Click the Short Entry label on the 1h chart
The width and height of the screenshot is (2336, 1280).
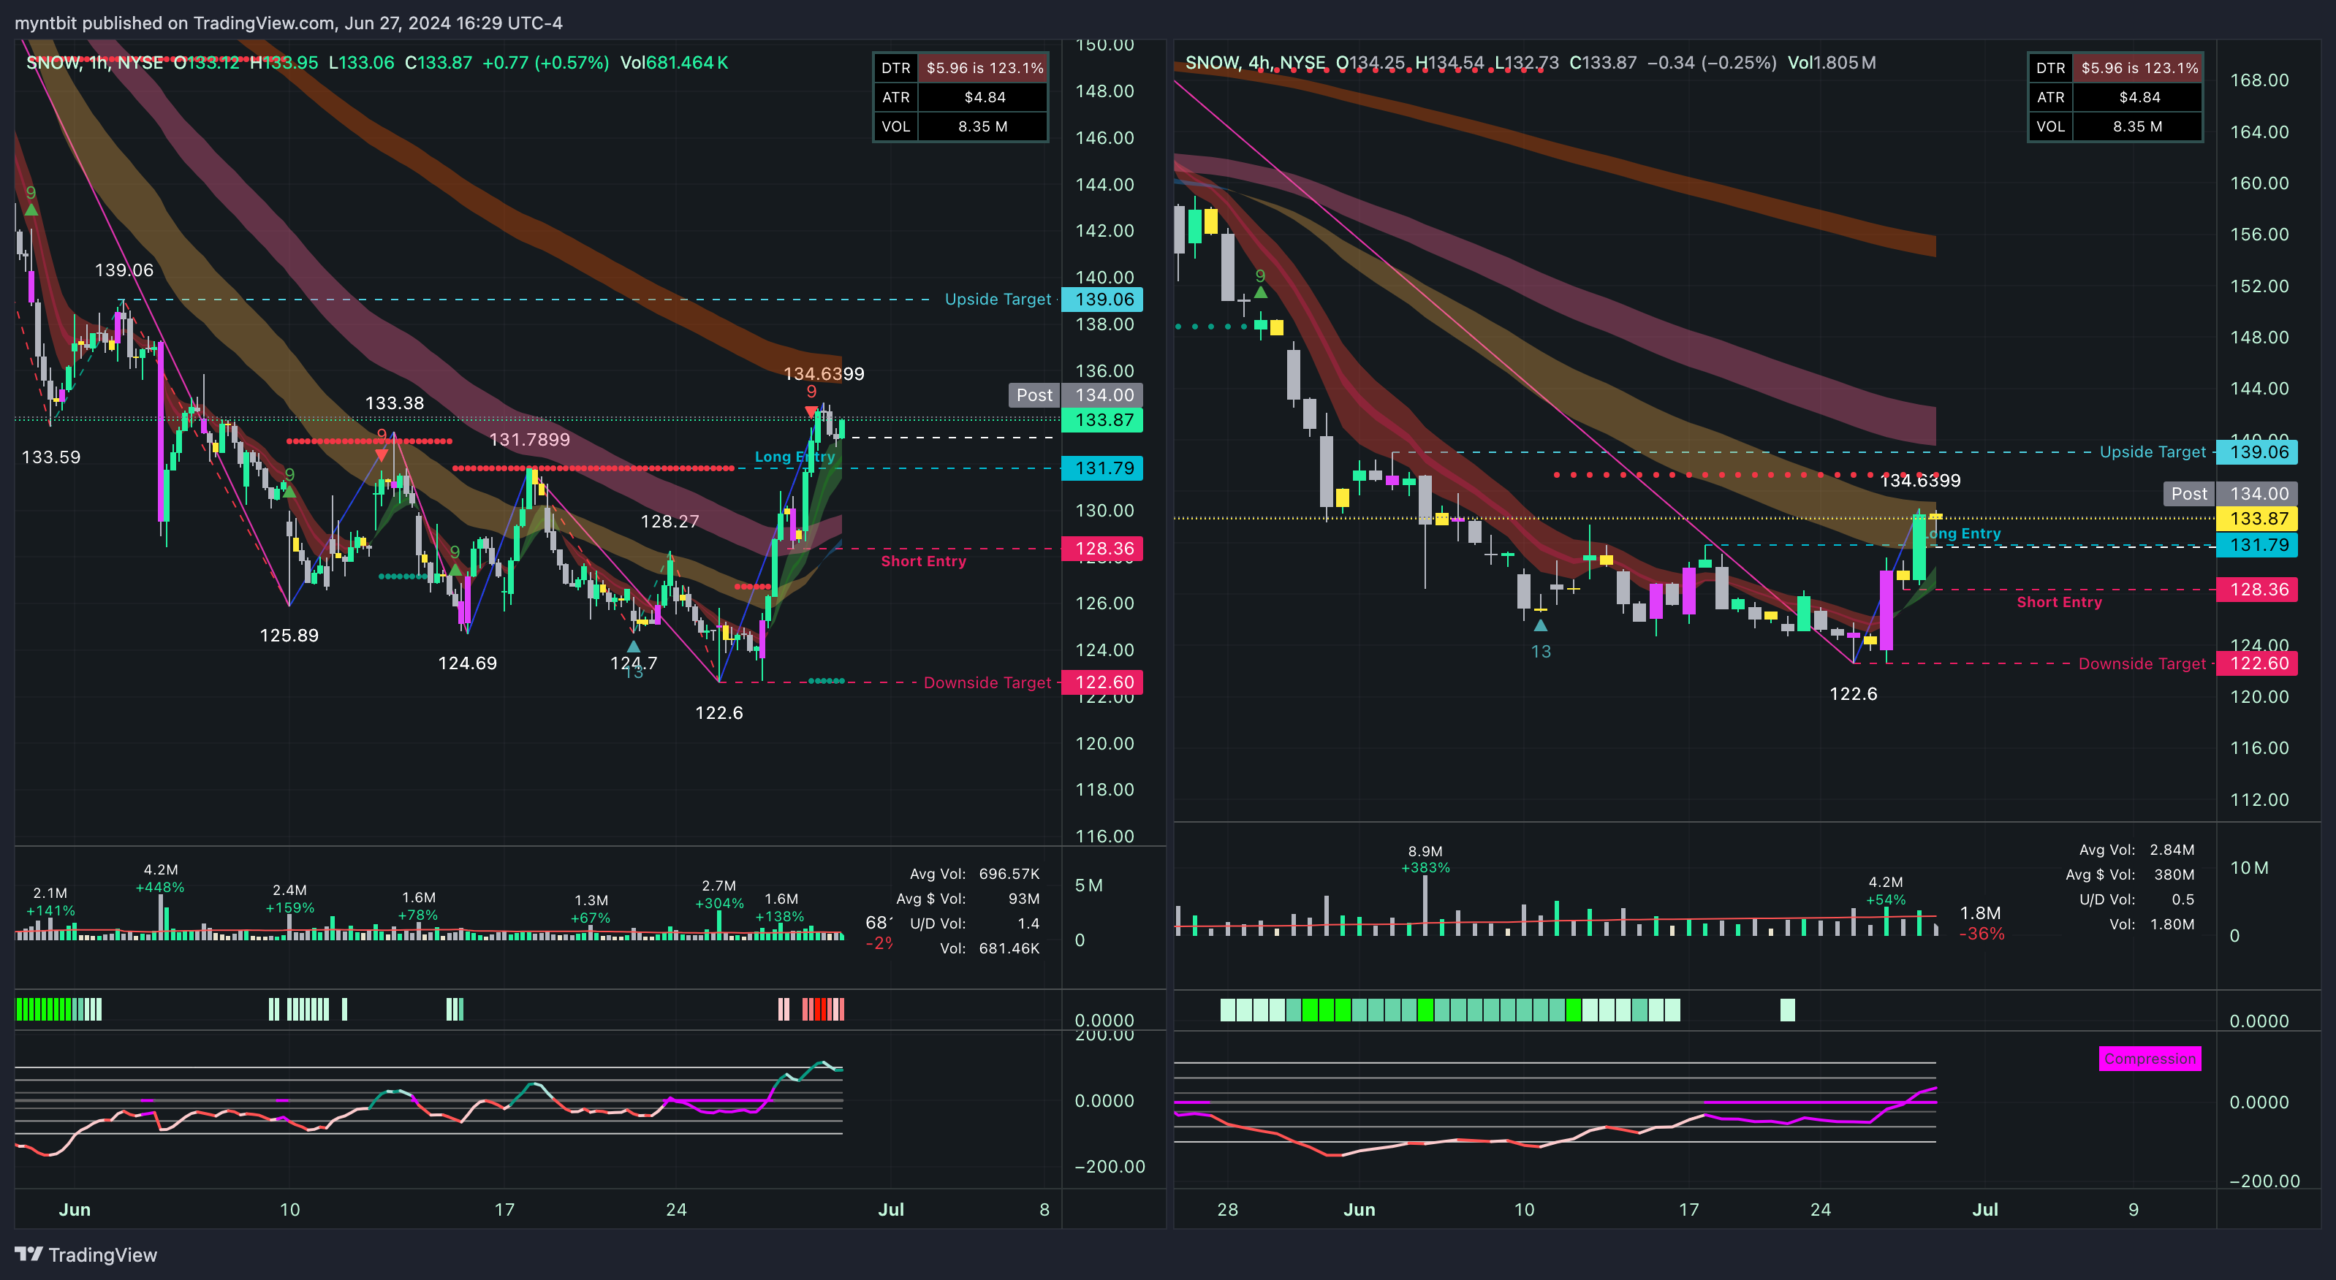pos(923,561)
